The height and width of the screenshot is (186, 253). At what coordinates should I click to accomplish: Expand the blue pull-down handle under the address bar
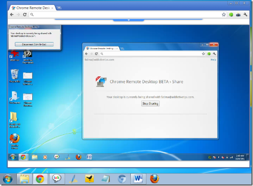[x=128, y=19]
